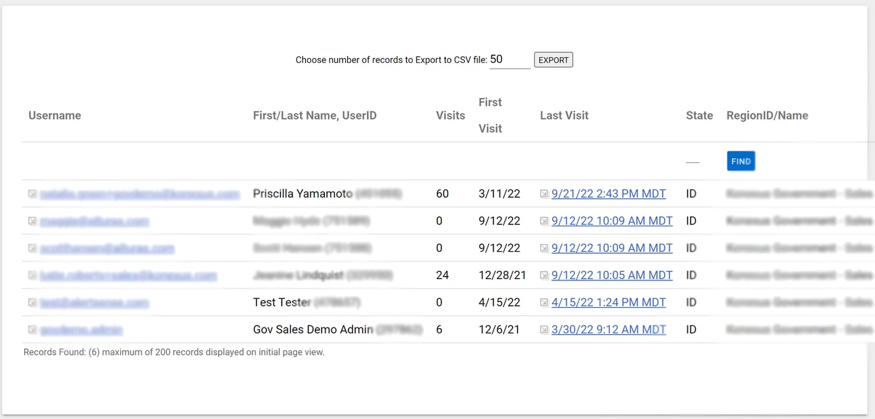Click the small icon next to govdemo.admin username

32,329
